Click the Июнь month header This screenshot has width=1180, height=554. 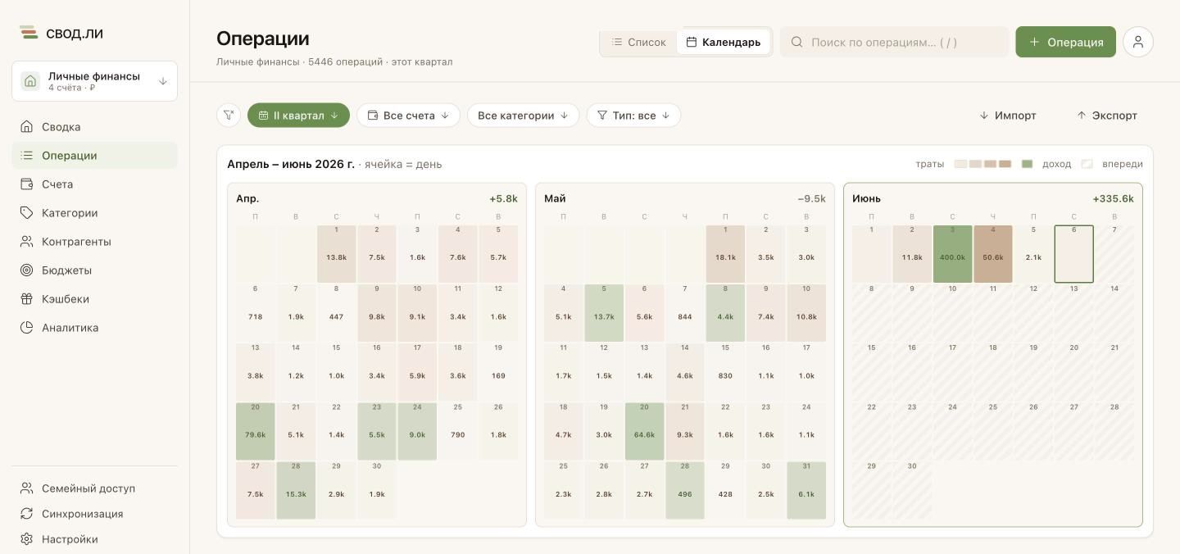(x=866, y=198)
